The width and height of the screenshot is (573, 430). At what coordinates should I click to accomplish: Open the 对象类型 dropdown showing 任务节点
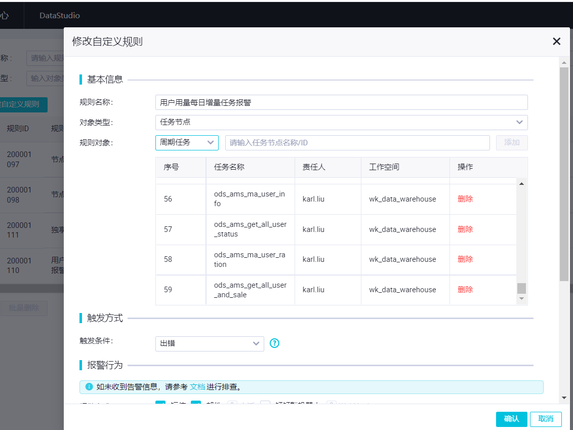341,122
